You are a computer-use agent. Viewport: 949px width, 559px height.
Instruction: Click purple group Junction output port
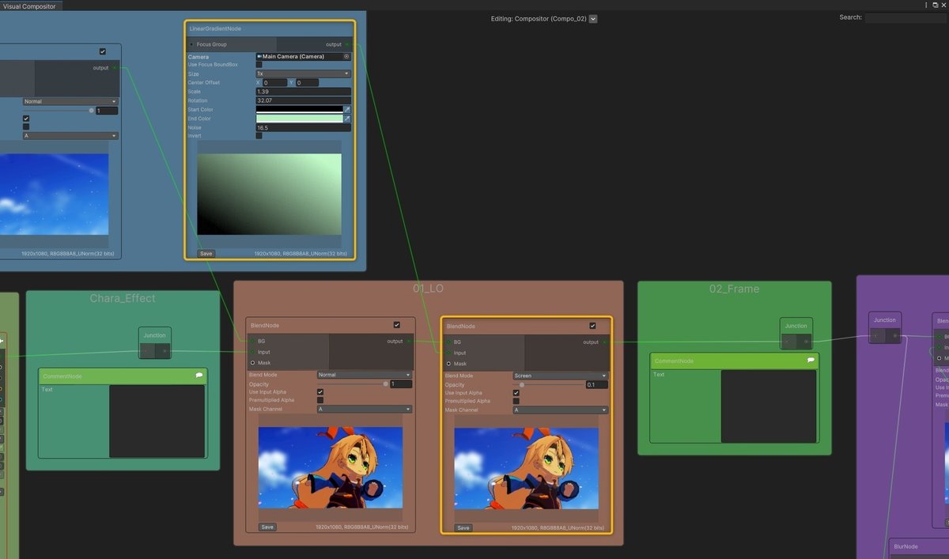[x=894, y=335]
